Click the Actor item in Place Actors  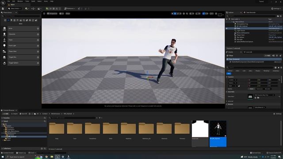pos(23,28)
